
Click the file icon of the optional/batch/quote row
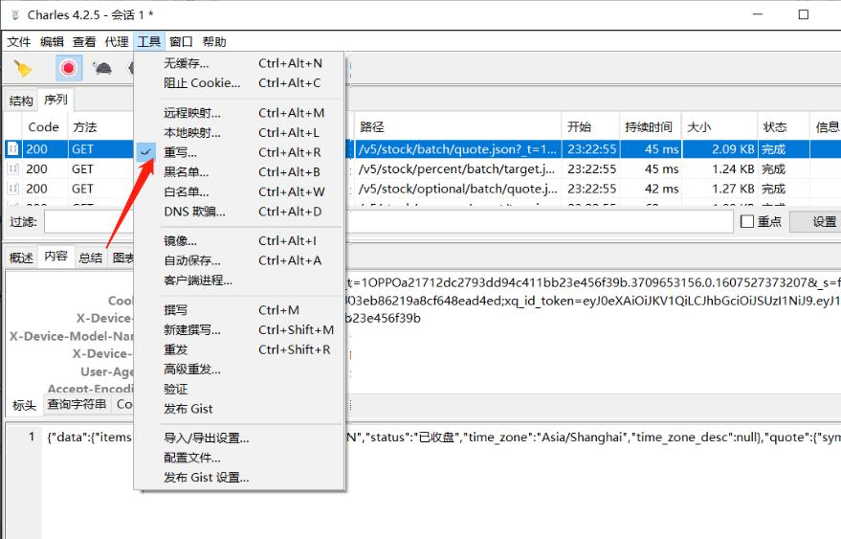13,189
